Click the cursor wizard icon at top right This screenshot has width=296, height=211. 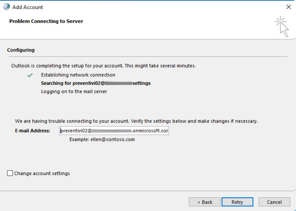point(282,27)
